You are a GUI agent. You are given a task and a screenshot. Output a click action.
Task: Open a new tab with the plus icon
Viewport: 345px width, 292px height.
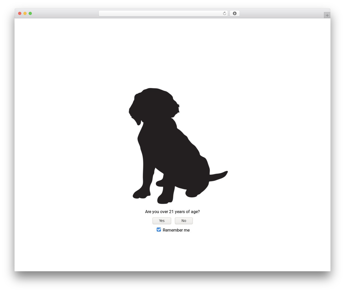[327, 15]
